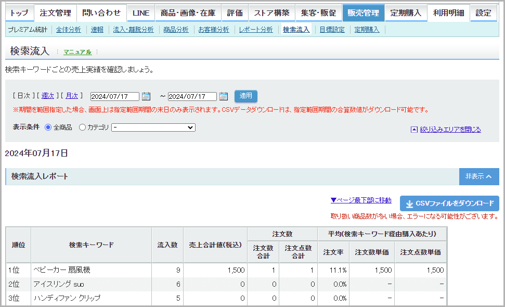Viewport: 505px width, 307px height.
Task: Open the ストア構築 tab
Action: [271, 13]
